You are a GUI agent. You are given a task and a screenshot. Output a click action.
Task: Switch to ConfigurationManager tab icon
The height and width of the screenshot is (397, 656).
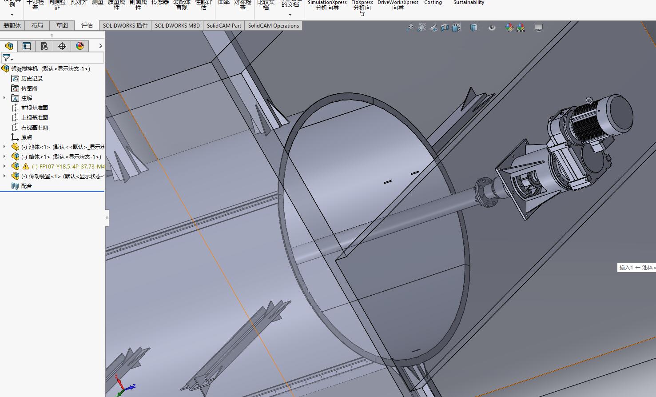tap(44, 46)
